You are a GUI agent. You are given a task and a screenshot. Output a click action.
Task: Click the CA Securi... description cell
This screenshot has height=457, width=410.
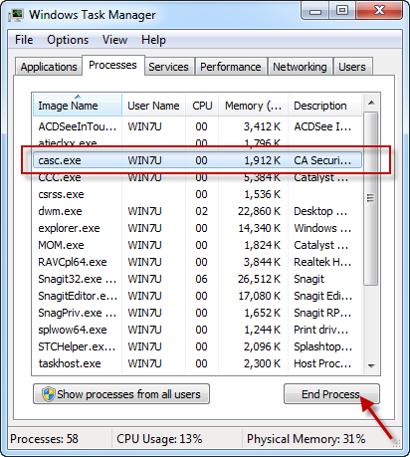click(322, 160)
